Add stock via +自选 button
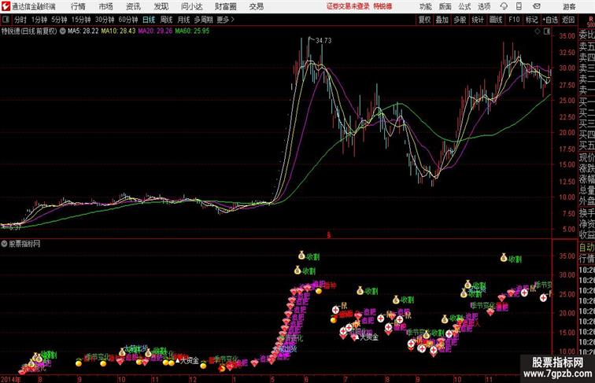The height and width of the screenshot is (383, 595). click(x=550, y=20)
